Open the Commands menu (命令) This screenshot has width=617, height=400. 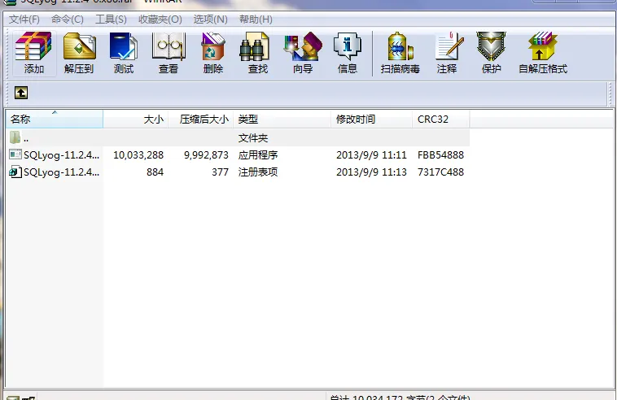coord(68,20)
